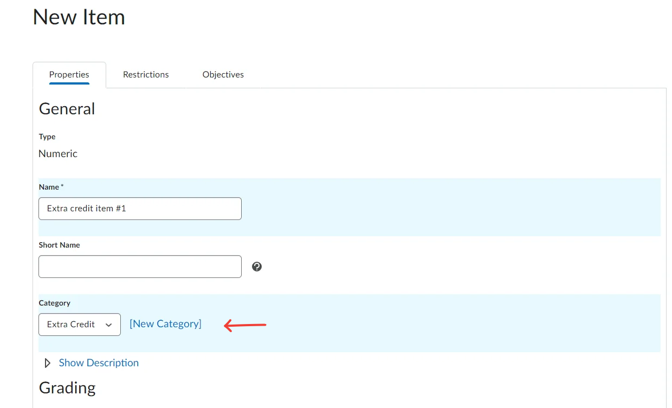This screenshot has height=408, width=672.
Task: Click the Show Description link text
Action: click(98, 362)
